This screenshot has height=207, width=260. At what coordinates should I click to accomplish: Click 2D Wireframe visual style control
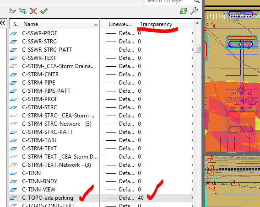coord(245,16)
